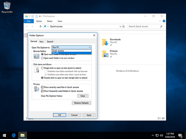The image size is (186, 139).
Task: Choose Quick access from the dropdown list
Action: click(x=71, y=51)
